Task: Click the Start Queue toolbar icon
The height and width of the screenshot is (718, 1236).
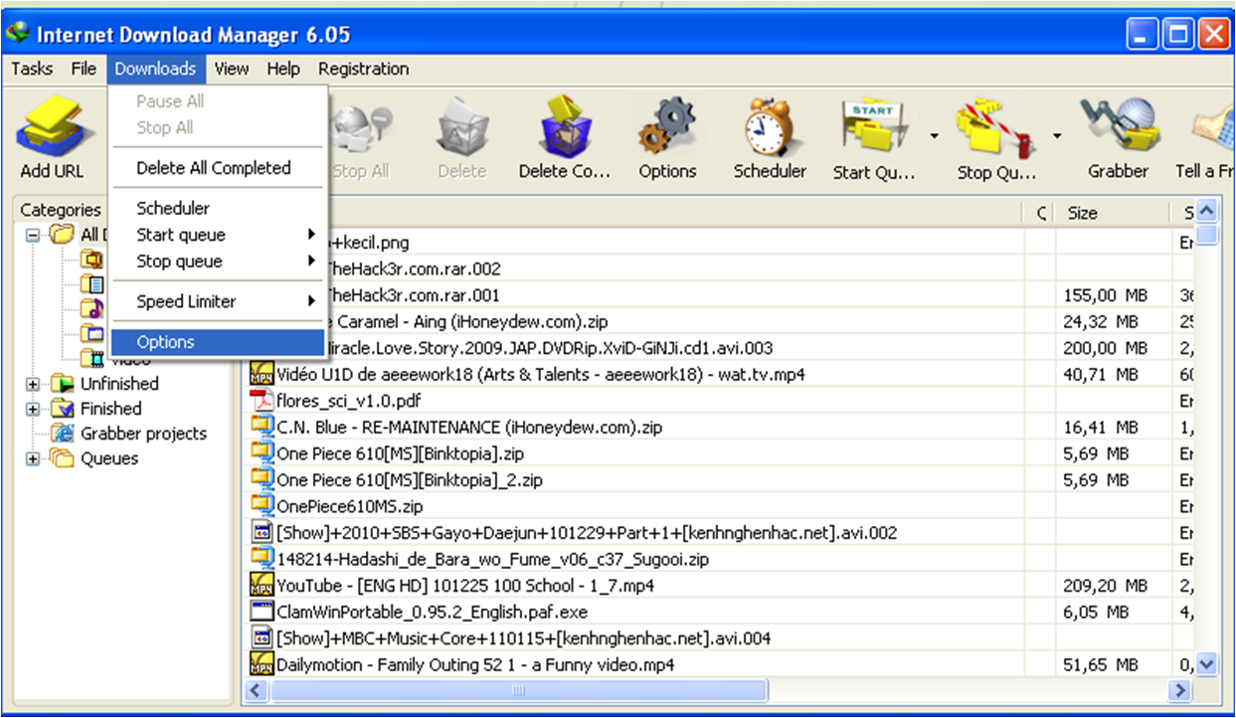Action: point(874,127)
